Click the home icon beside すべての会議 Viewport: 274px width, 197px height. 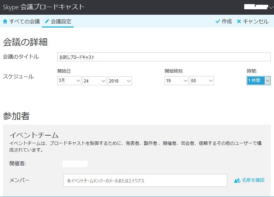tap(5, 21)
